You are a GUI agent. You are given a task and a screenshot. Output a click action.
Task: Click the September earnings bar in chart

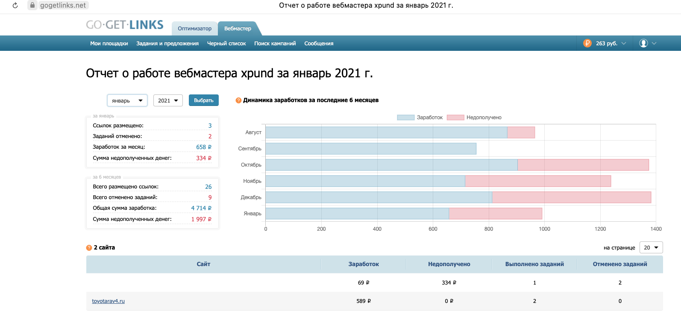pos(371,149)
